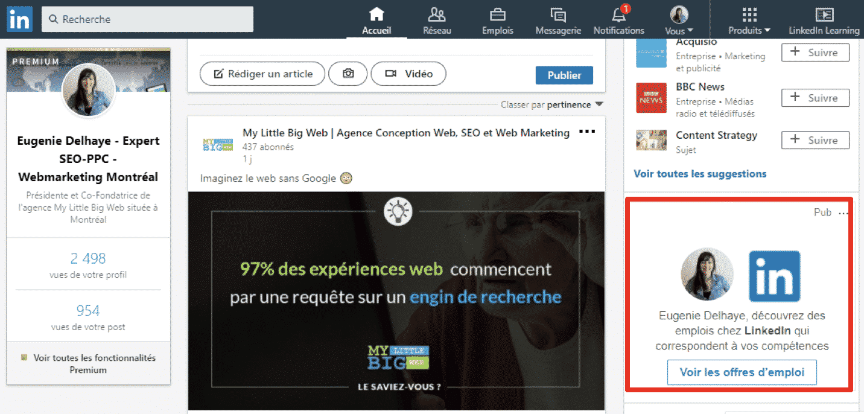Publish the post with the Publier button
The image size is (864, 414).
click(x=564, y=75)
